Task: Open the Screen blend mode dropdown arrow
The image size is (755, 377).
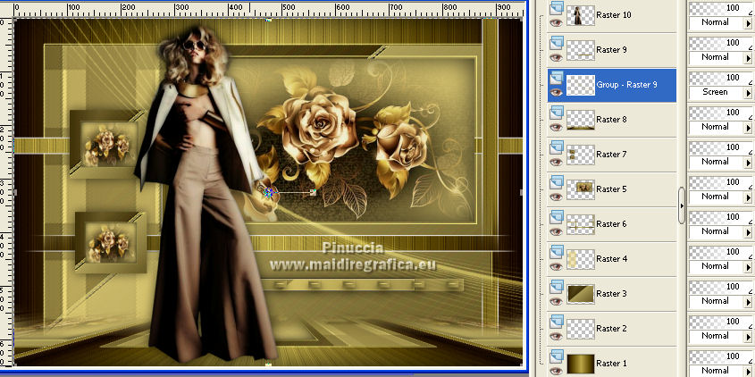Action: (x=748, y=92)
